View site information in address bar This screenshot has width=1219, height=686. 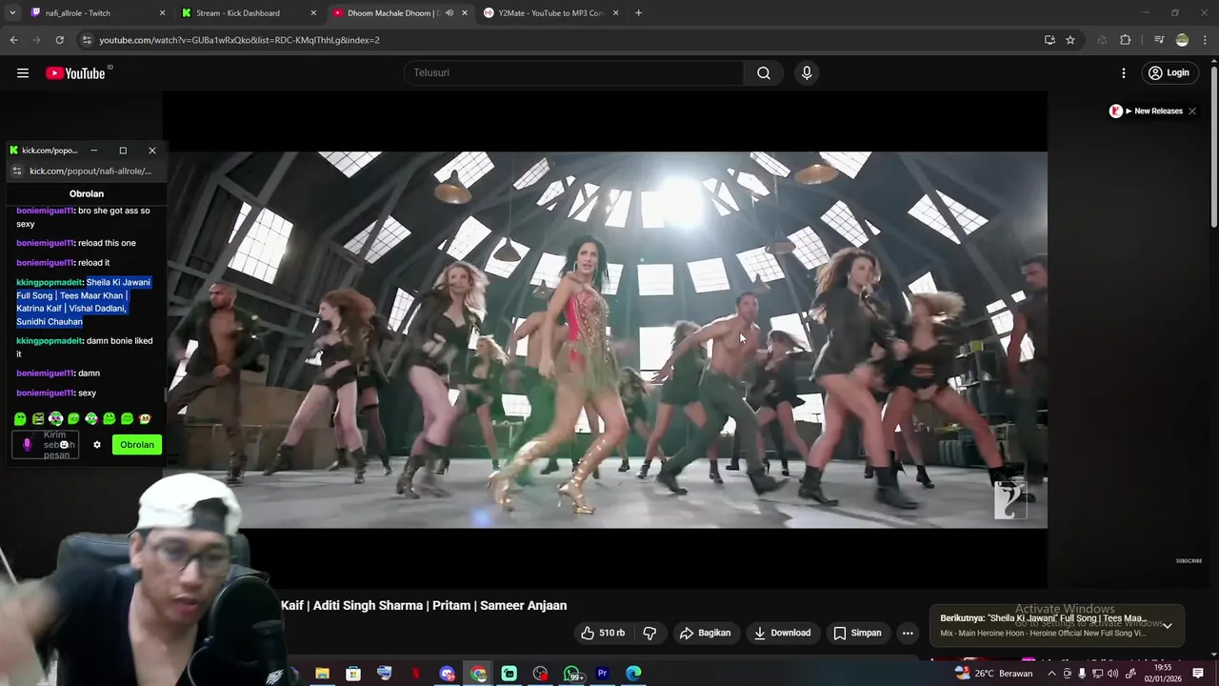pyautogui.click(x=87, y=40)
